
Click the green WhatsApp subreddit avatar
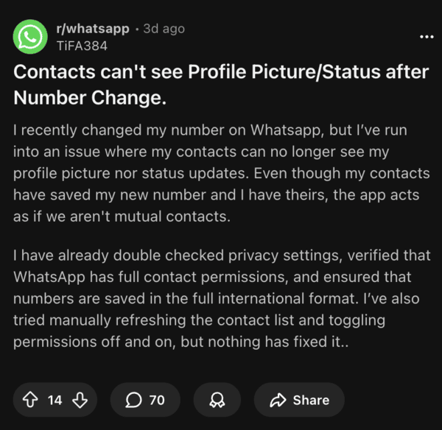coord(31,36)
